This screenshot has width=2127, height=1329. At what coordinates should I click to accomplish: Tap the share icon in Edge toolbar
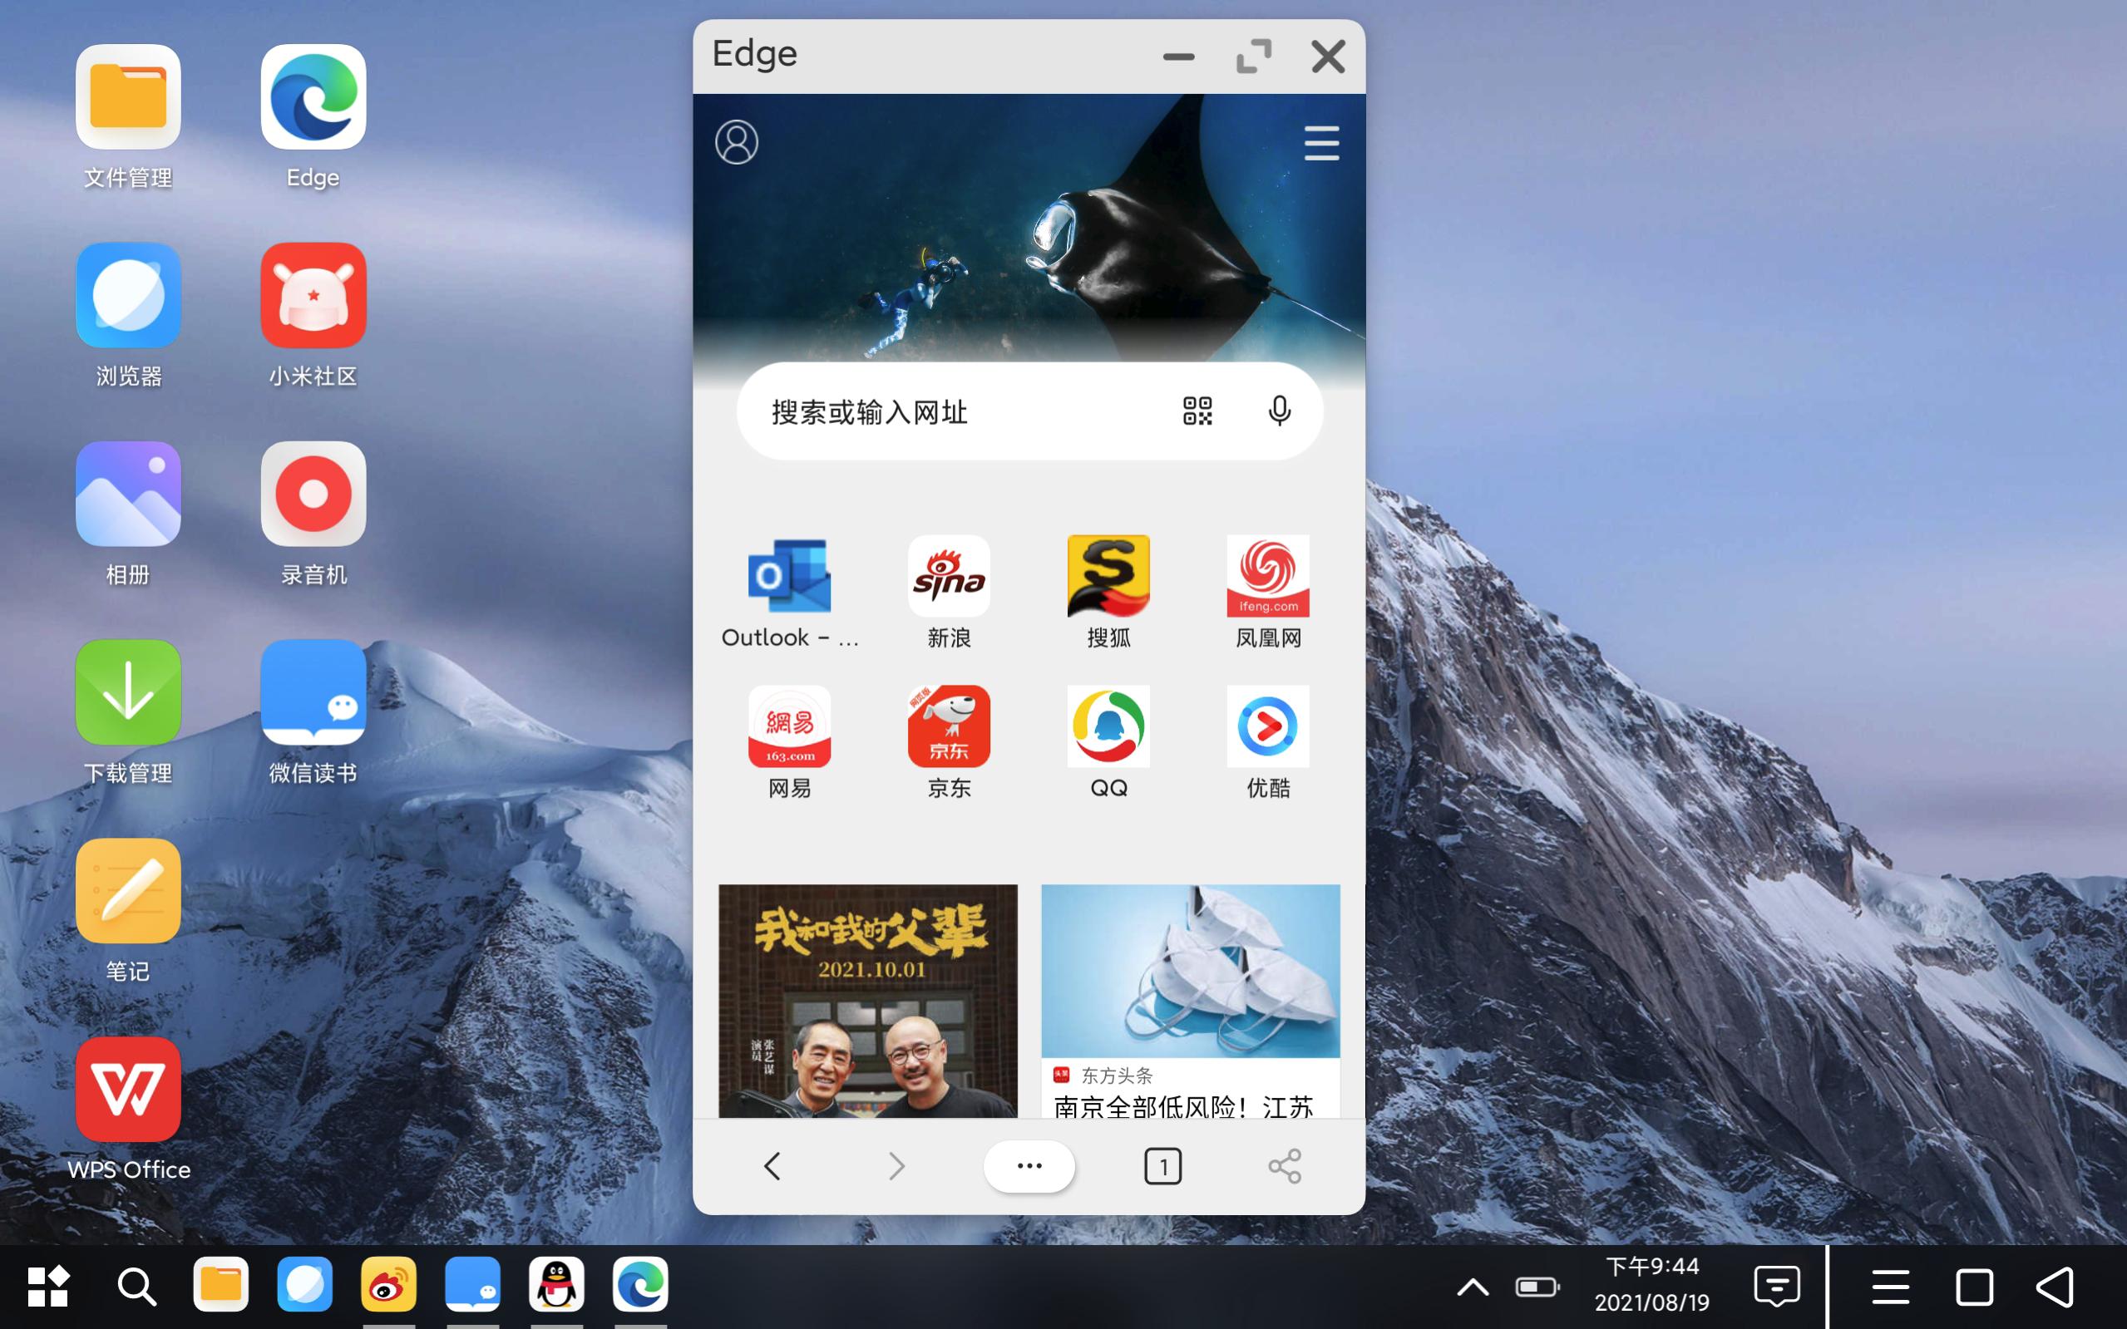click(1284, 1166)
